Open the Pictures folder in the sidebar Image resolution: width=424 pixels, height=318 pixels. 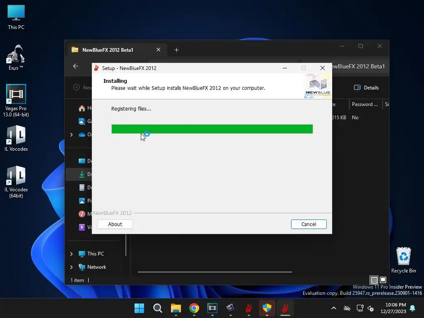[85, 201]
